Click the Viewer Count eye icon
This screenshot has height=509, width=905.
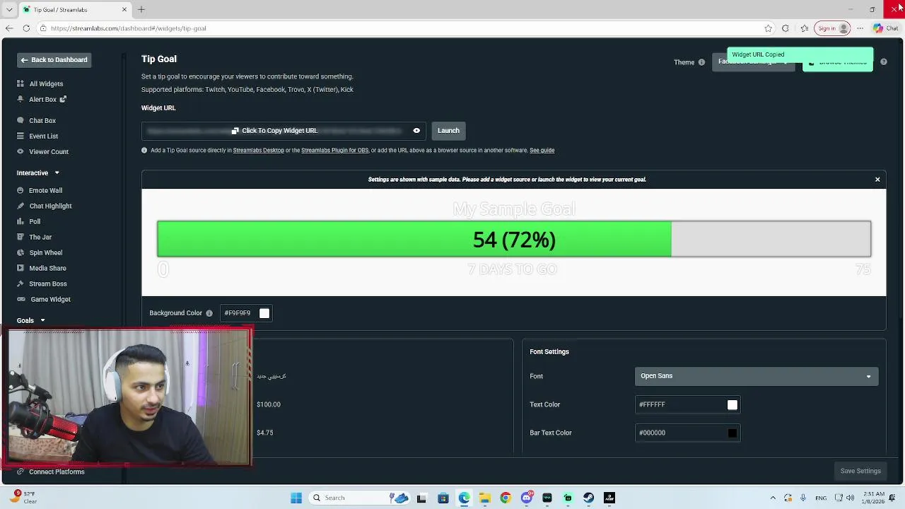coord(21,152)
